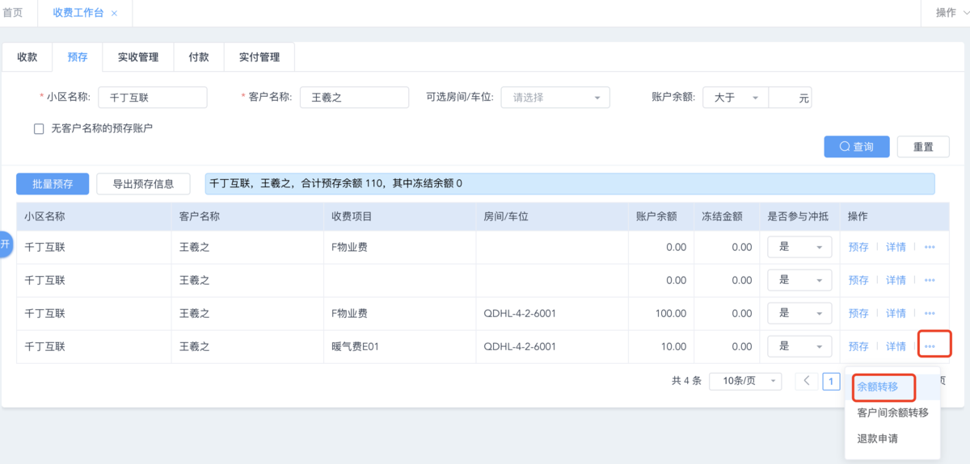This screenshot has width=970, height=464.
Task: Open the 10条/页 page size dropdown
Action: [745, 381]
